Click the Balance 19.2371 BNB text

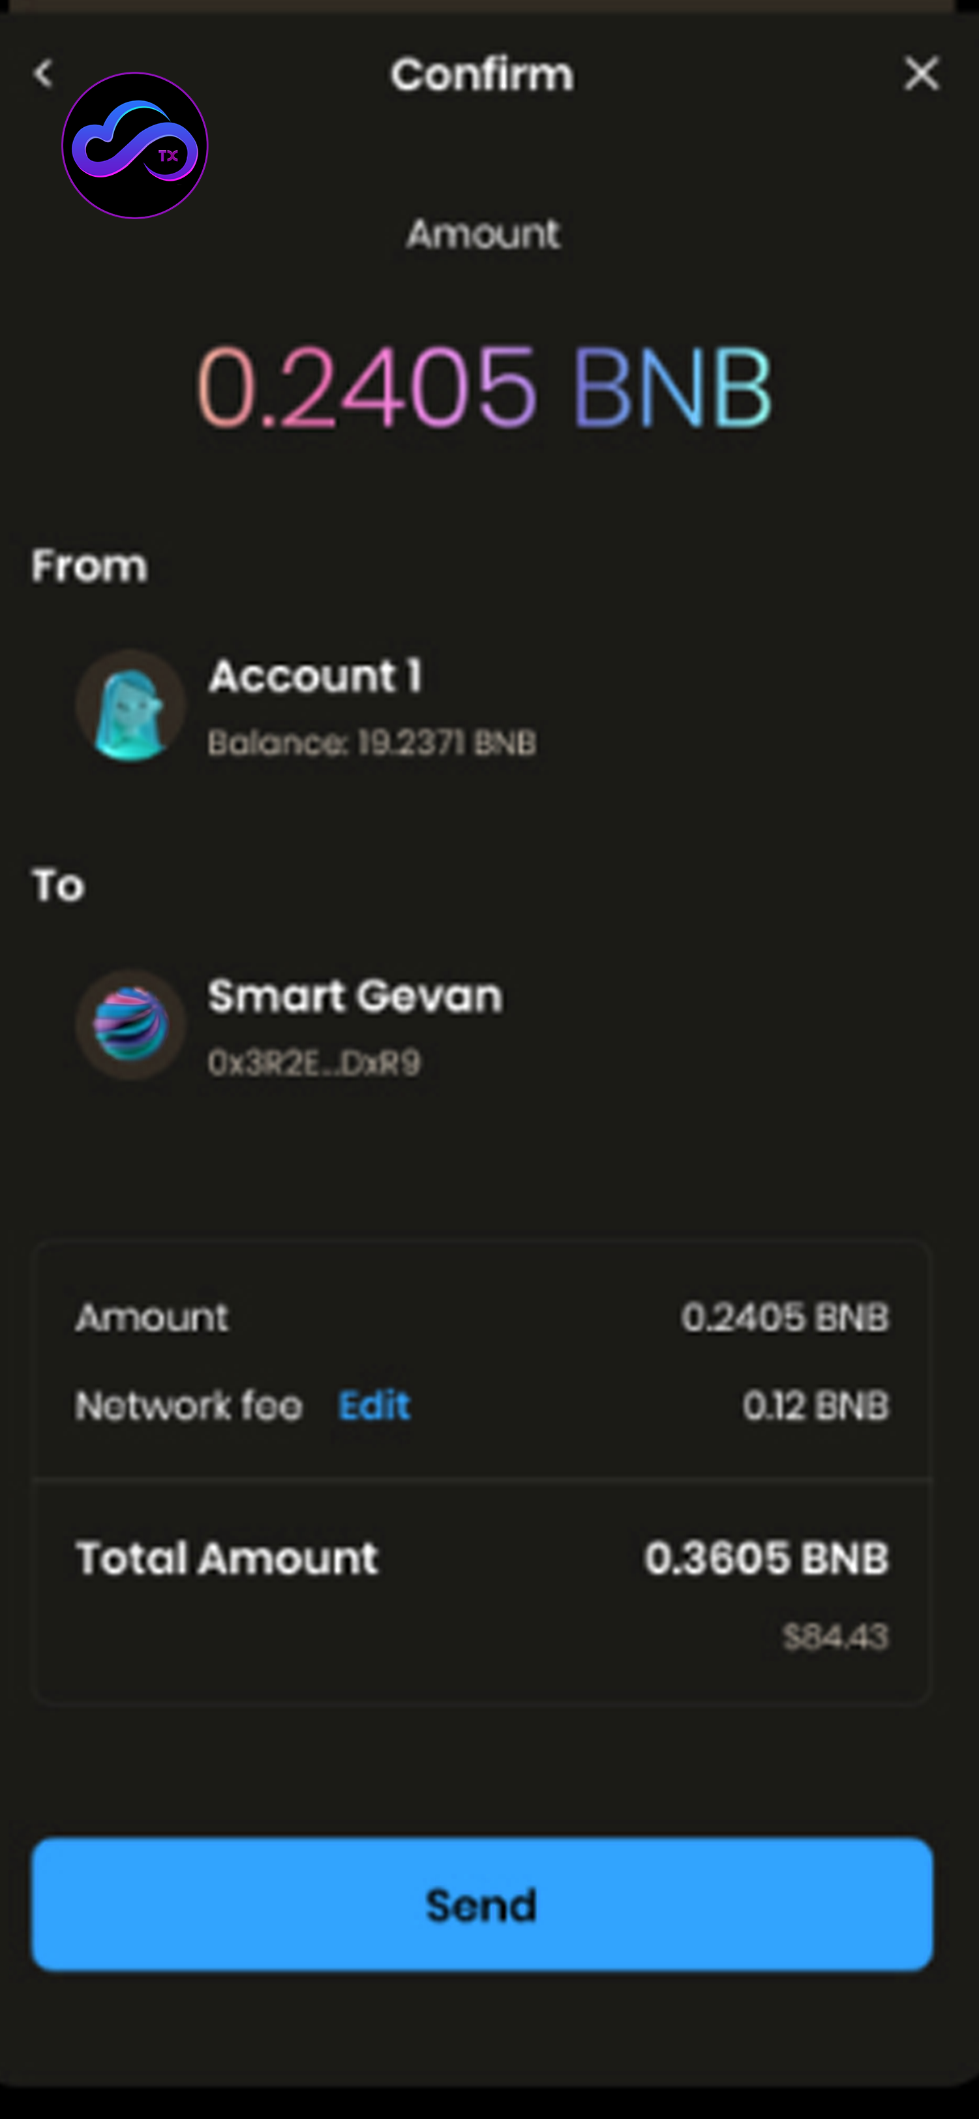click(x=372, y=744)
